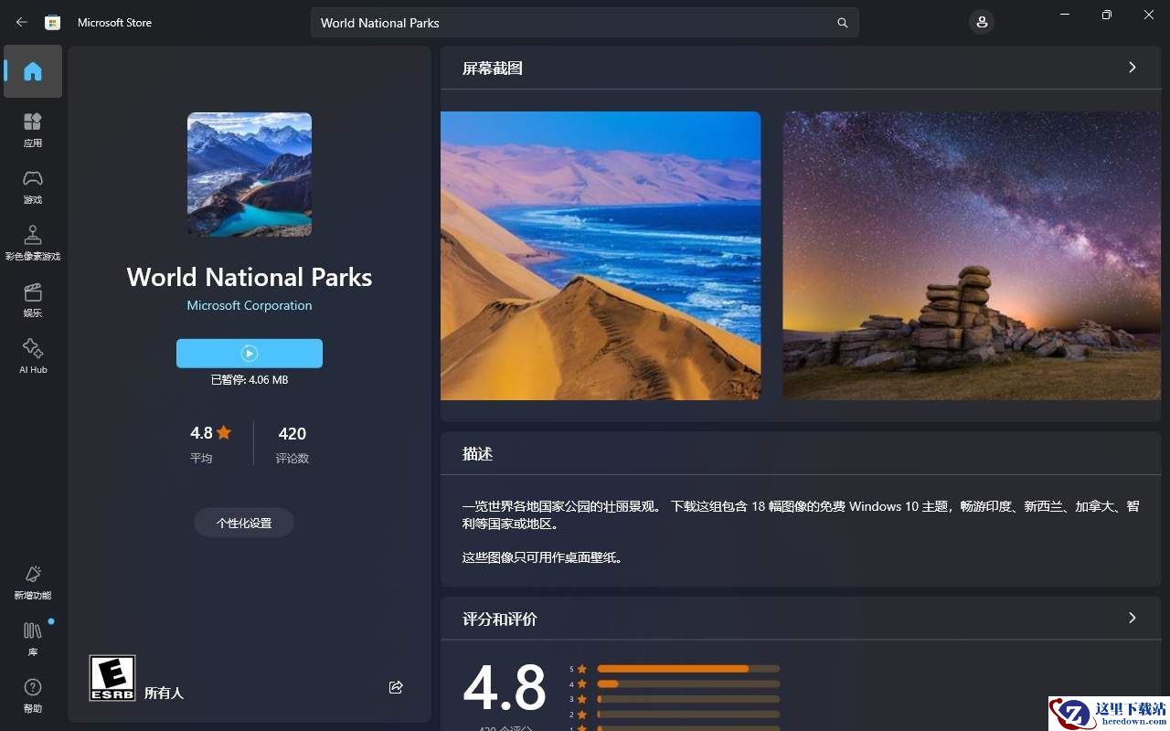
Task: Share this app via share icon
Action: click(396, 687)
